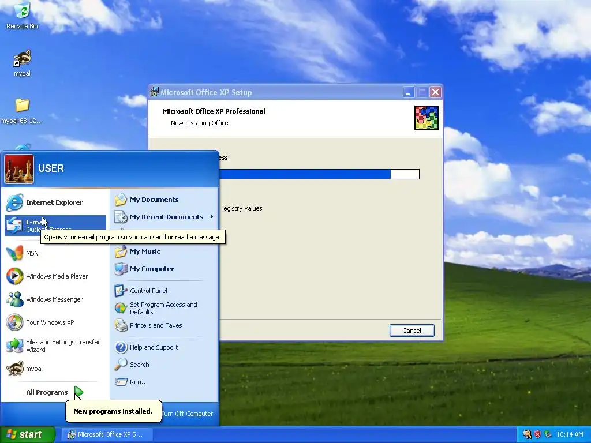This screenshot has width=591, height=443.
Task: Click the Control Panel icon
Action: (x=121, y=291)
